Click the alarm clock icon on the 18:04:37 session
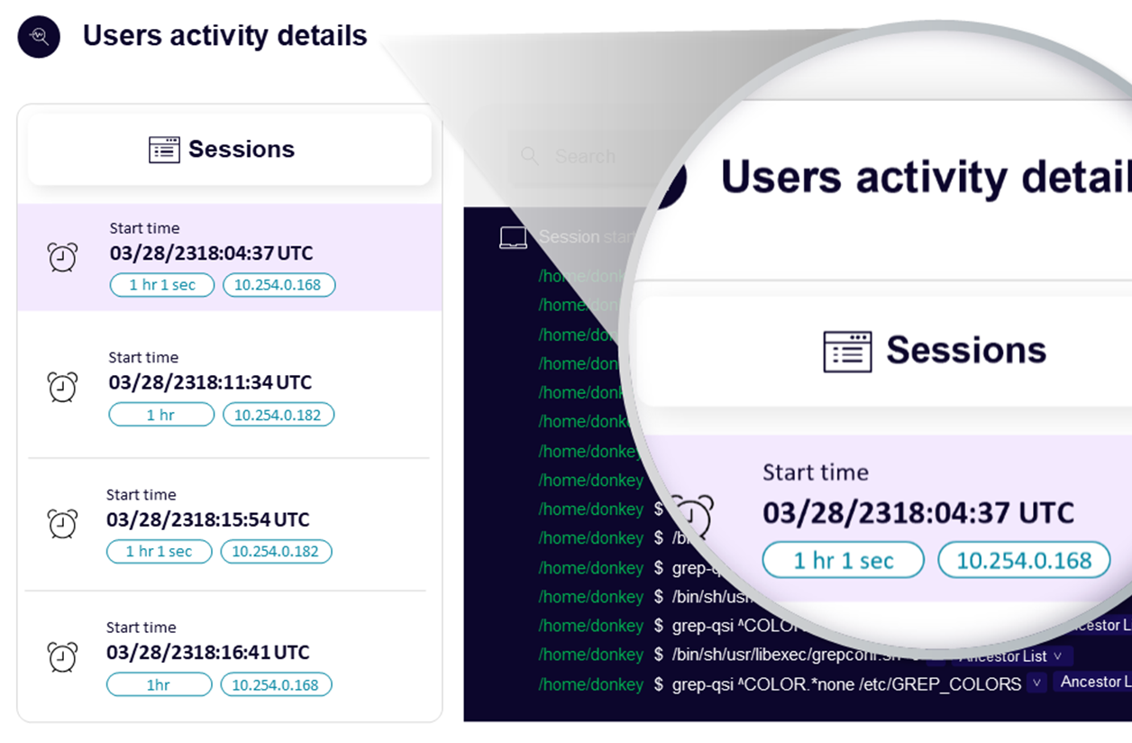The width and height of the screenshot is (1132, 743). [x=61, y=257]
